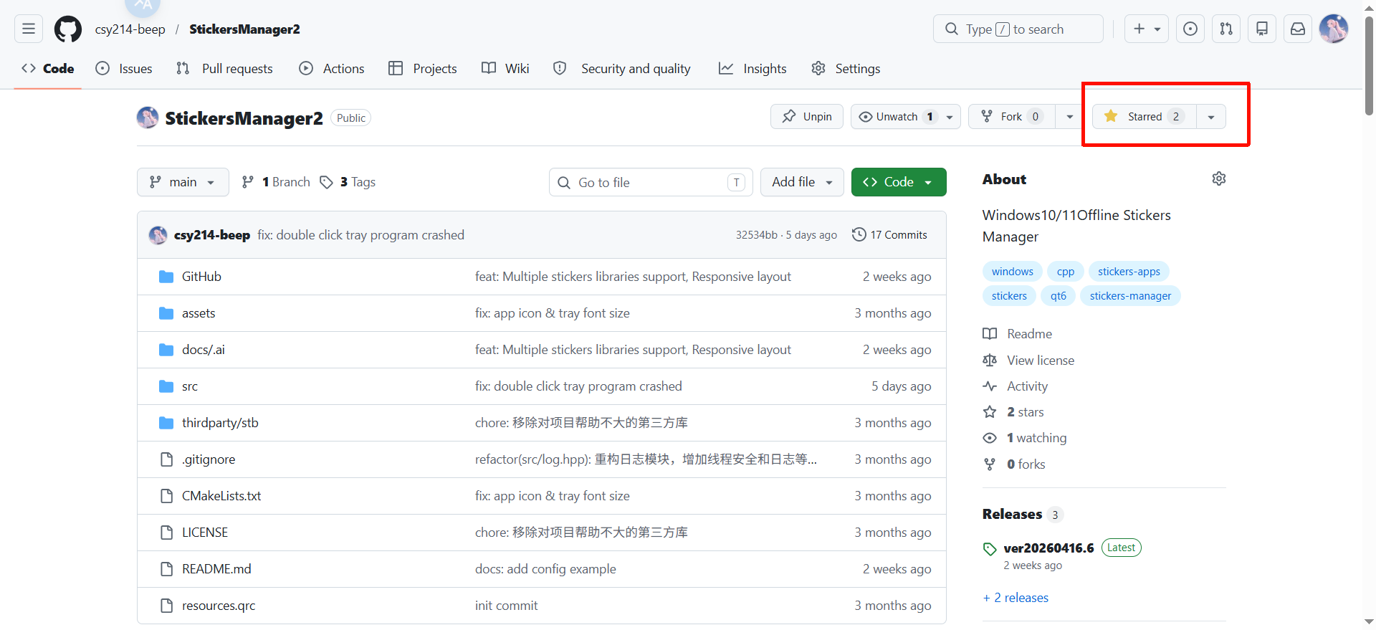Click the README.md file icon

click(x=167, y=569)
